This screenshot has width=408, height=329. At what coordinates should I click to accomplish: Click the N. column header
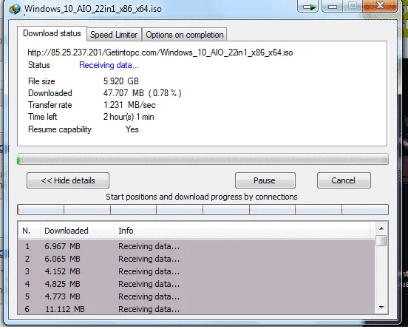click(x=29, y=231)
